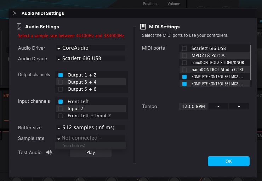This screenshot has width=262, height=181.
Task: Open the Sample rate dropdown
Action: (x=90, y=138)
